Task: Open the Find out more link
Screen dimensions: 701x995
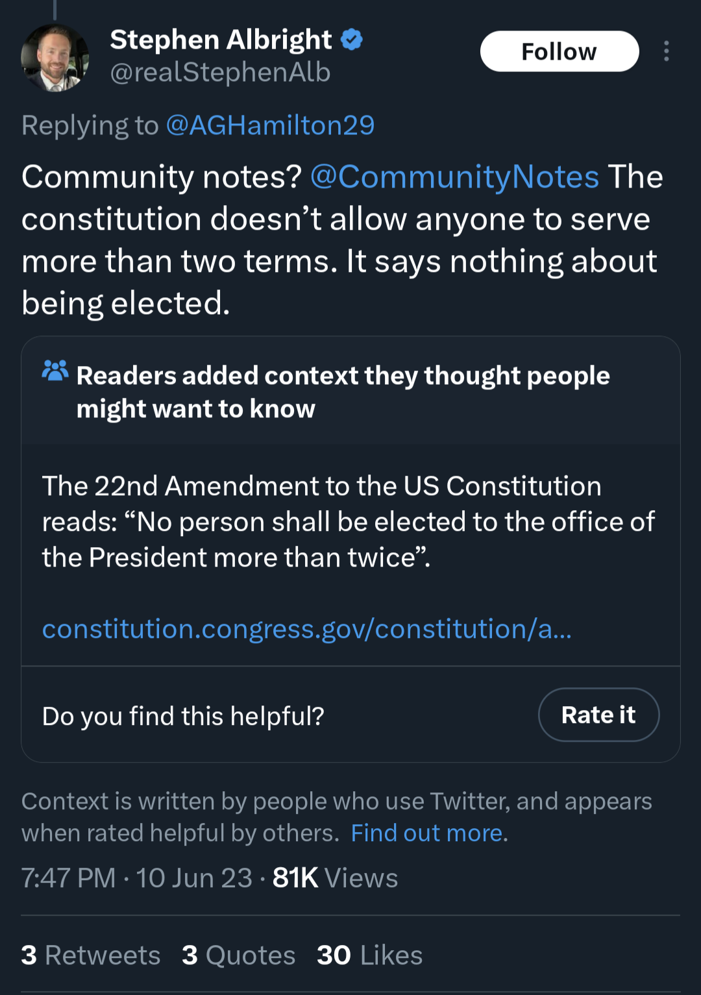Action: coord(427,833)
